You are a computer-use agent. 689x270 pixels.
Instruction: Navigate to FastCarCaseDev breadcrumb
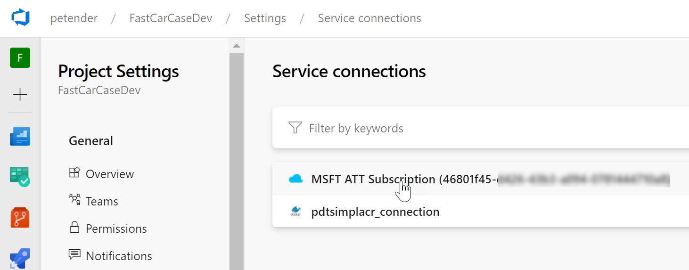click(171, 18)
